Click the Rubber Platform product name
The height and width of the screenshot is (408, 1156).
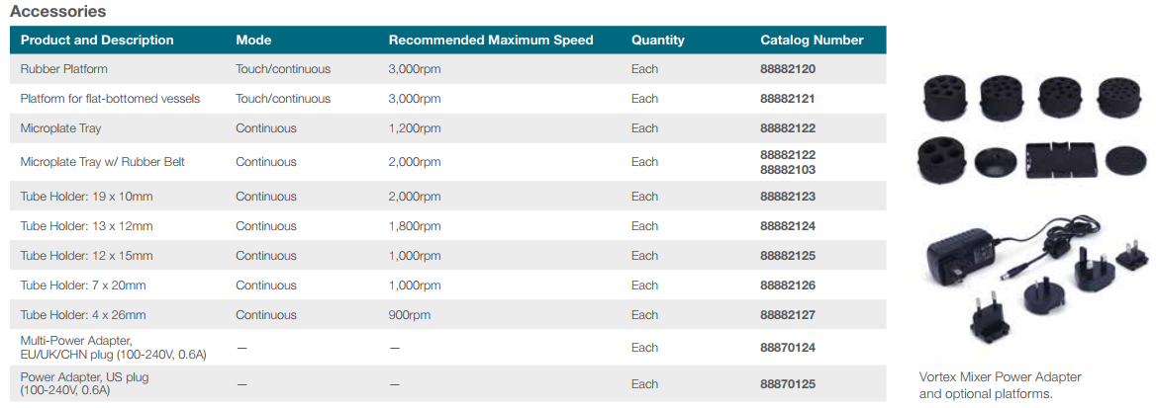click(x=64, y=69)
